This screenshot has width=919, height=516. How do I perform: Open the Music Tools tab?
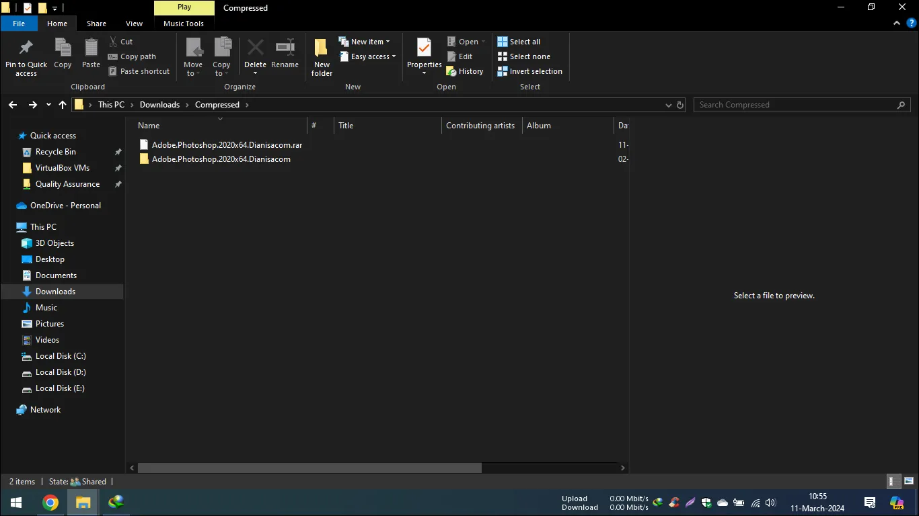[x=184, y=23]
